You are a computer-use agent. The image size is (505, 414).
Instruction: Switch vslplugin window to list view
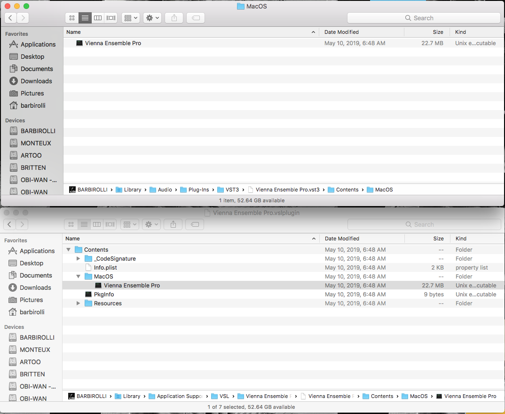(x=84, y=224)
